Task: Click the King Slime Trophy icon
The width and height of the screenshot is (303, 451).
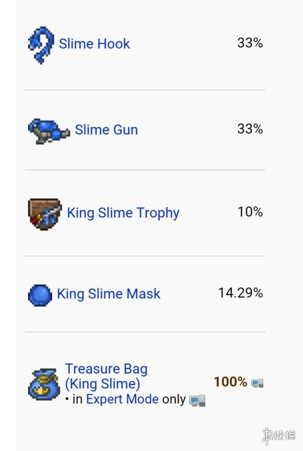Action: click(45, 214)
